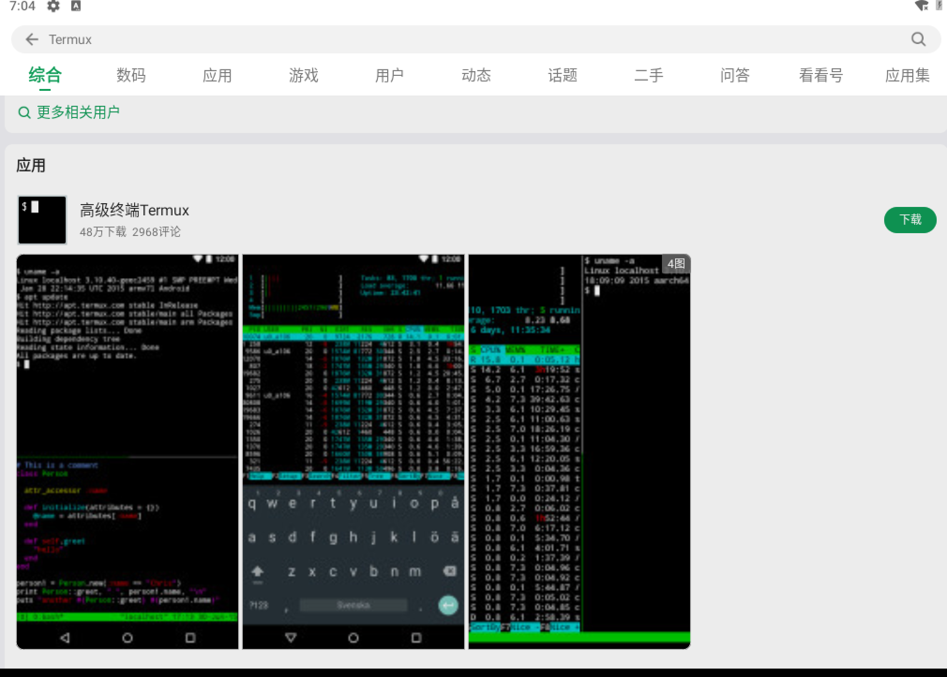The width and height of the screenshot is (947, 677).
Task: Switch to the 应用 tab
Action: click(x=217, y=75)
